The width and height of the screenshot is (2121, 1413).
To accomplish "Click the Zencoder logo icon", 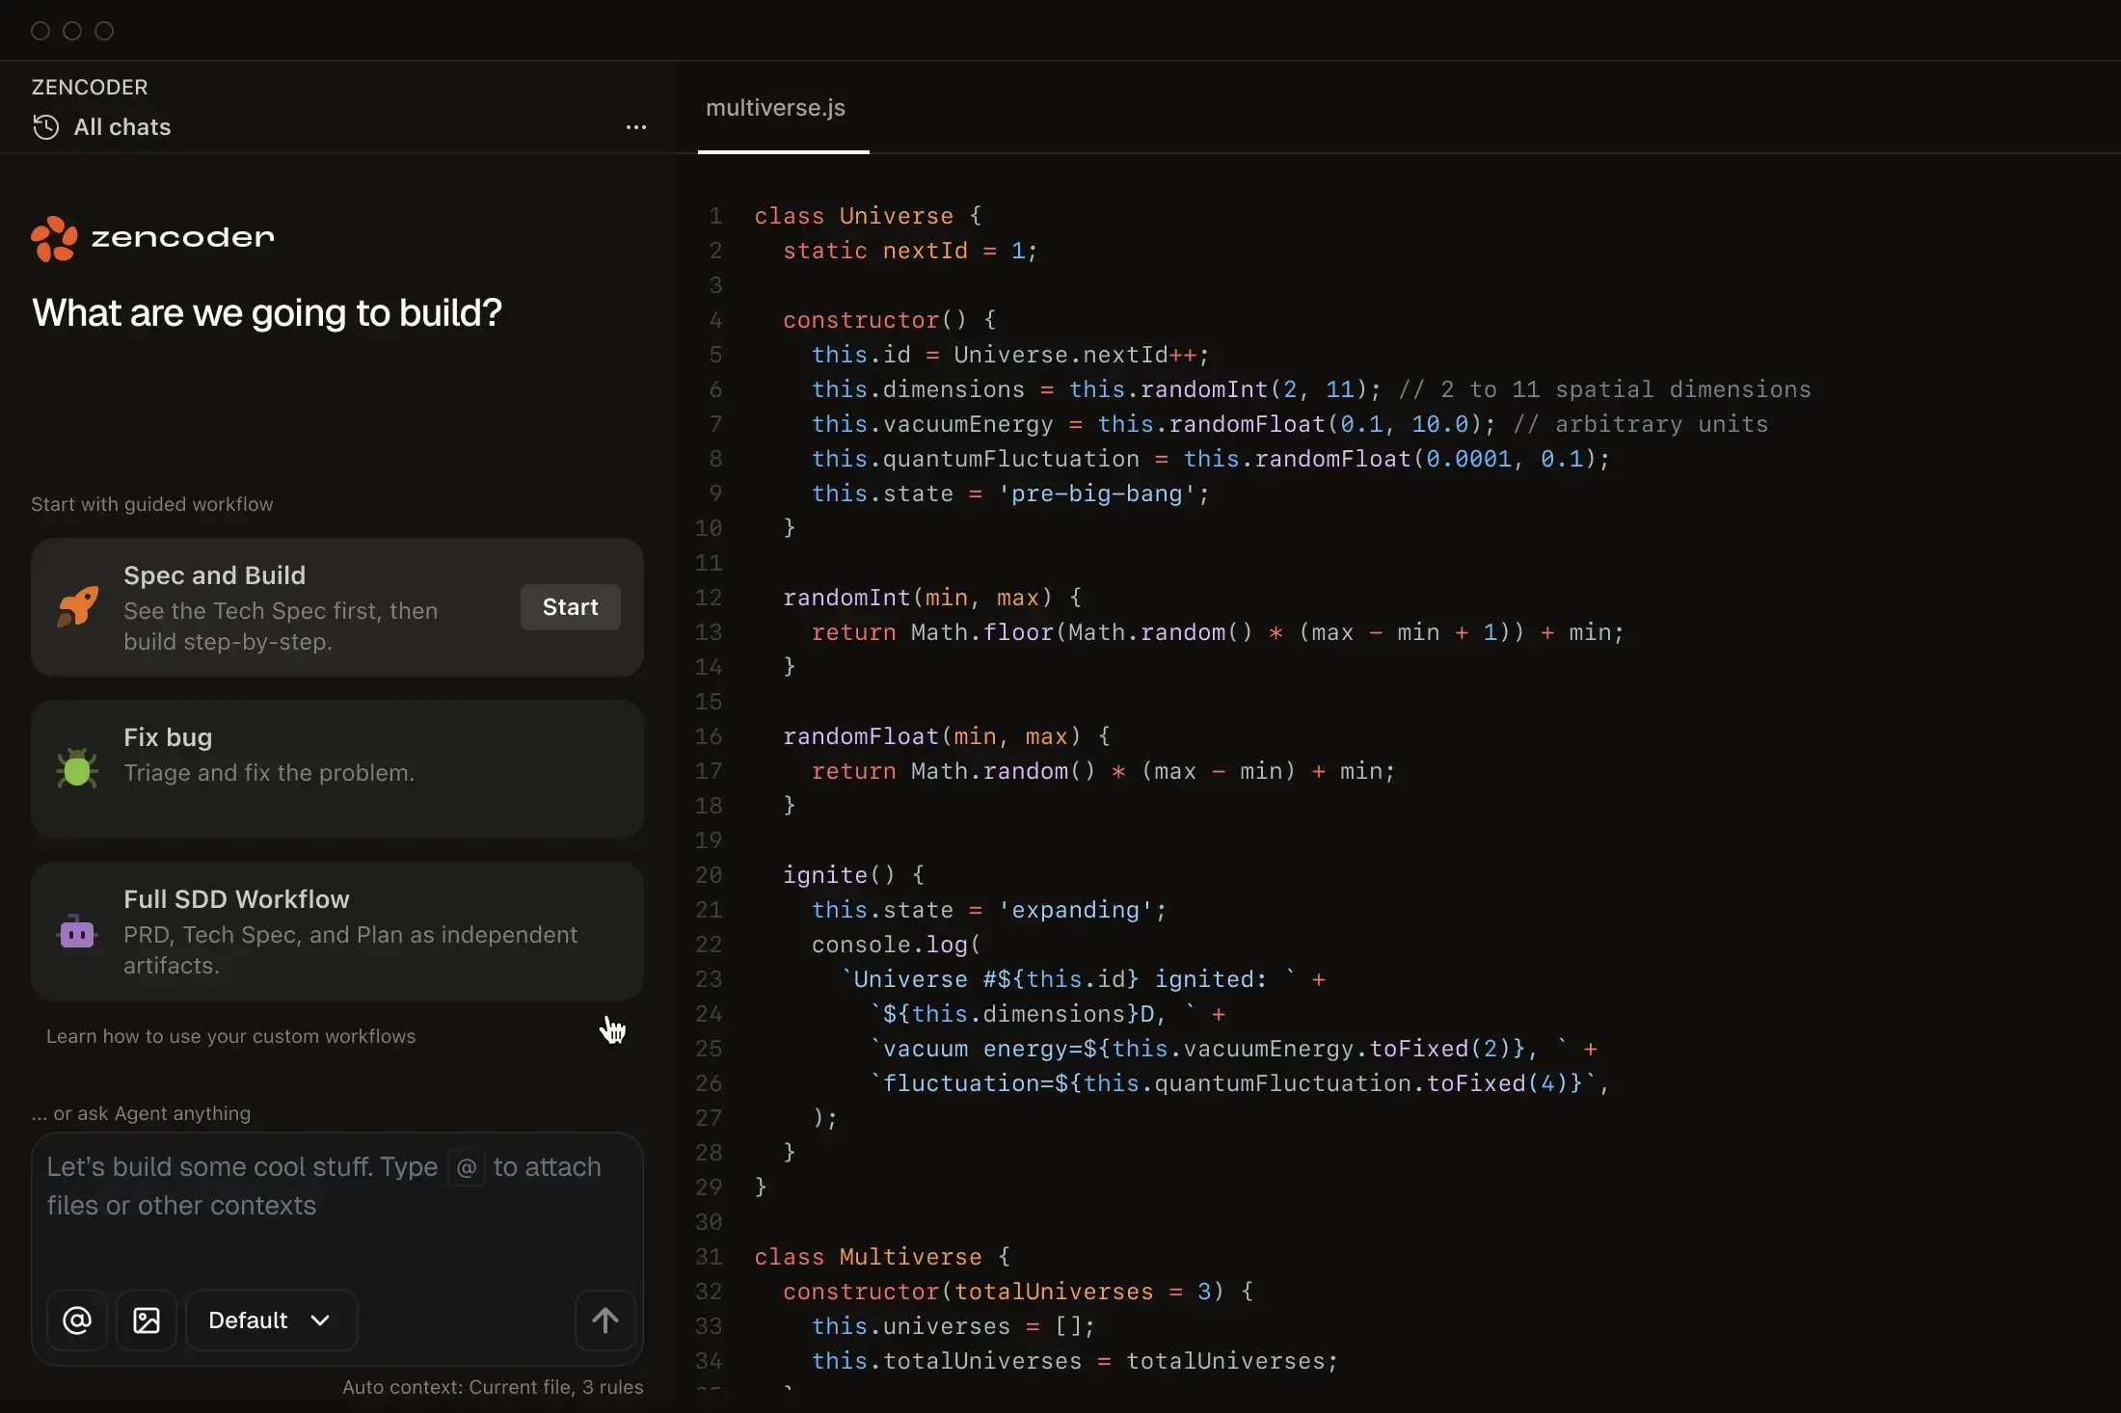I will pos(54,238).
